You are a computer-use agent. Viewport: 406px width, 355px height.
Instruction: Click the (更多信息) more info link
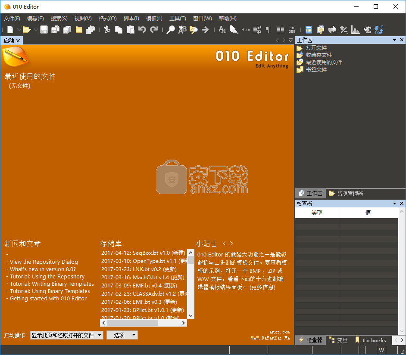click(262, 287)
